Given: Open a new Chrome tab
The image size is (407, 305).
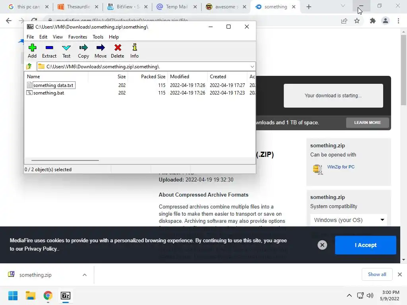Looking at the screenshot, I should coord(308,7).
